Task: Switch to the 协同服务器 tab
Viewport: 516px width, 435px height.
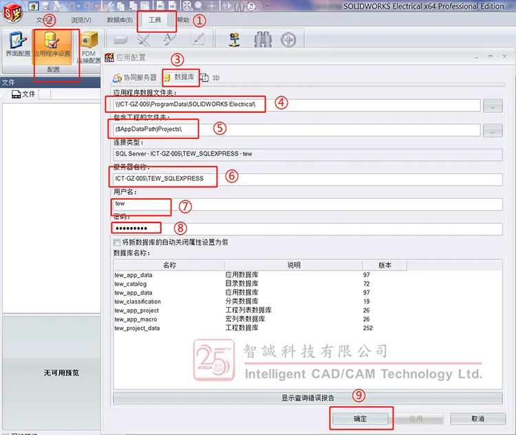Action: (x=135, y=78)
